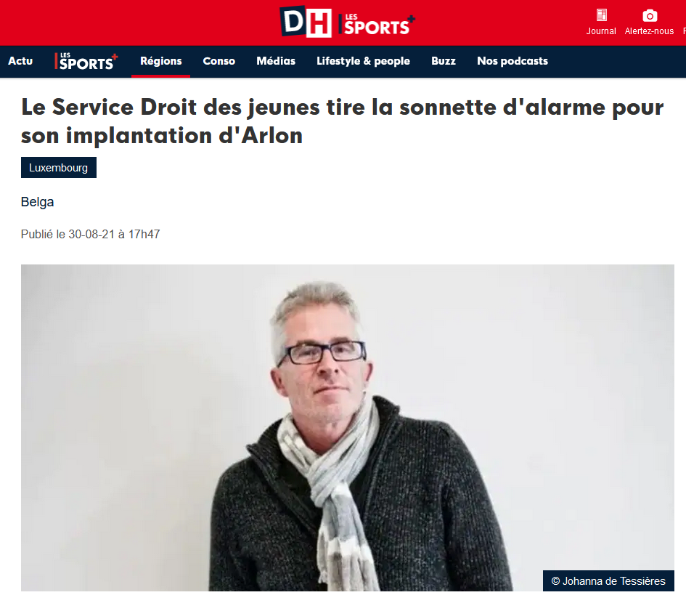The image size is (686, 603).
Task: Click the Alertez-nous label text
Action: click(x=649, y=31)
